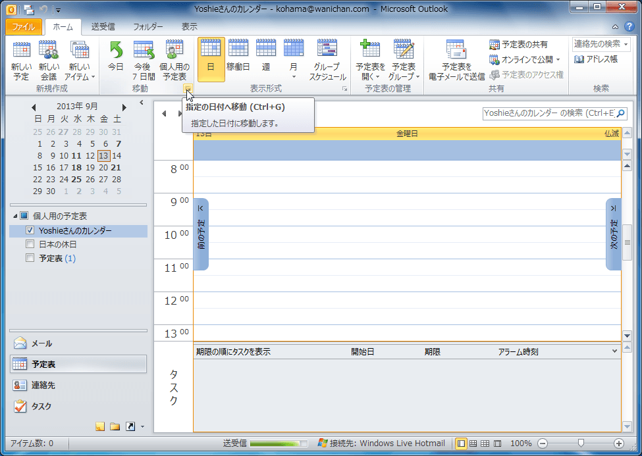642x456 pixels.
Task: Select September 13 in mini calendar
Action: coord(103,155)
